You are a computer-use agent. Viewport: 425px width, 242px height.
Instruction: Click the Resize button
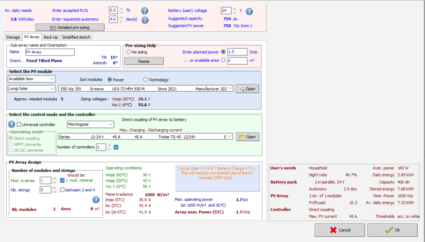point(144,61)
